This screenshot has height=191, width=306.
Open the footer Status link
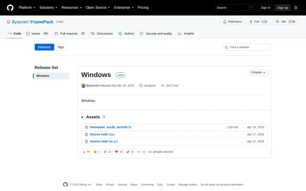134,185
